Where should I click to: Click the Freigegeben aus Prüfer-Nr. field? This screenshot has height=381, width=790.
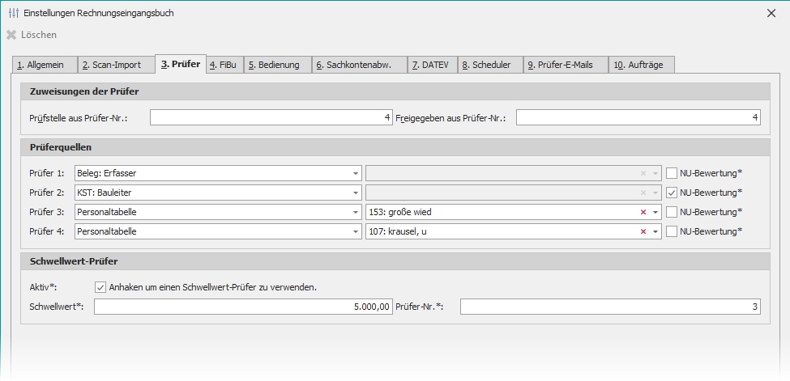coord(638,118)
